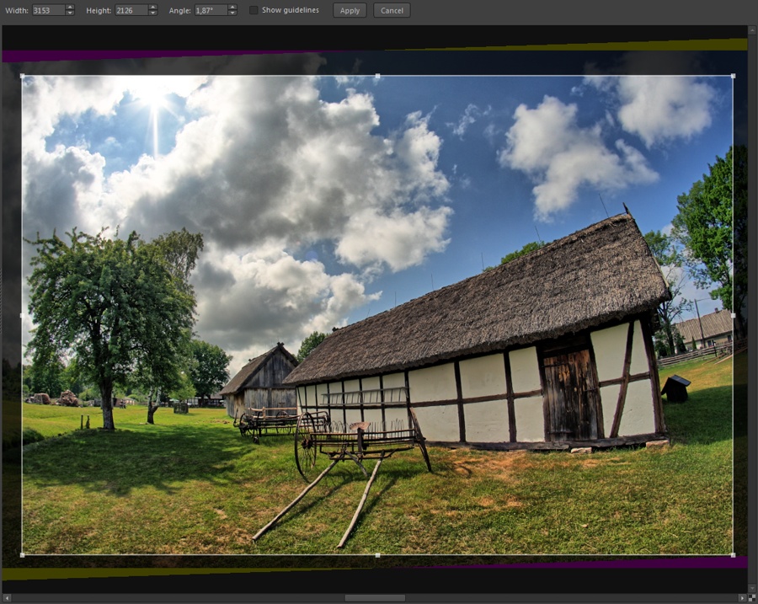The width and height of the screenshot is (758, 604).
Task: Click the top-right crop corner handle
Action: [734, 76]
